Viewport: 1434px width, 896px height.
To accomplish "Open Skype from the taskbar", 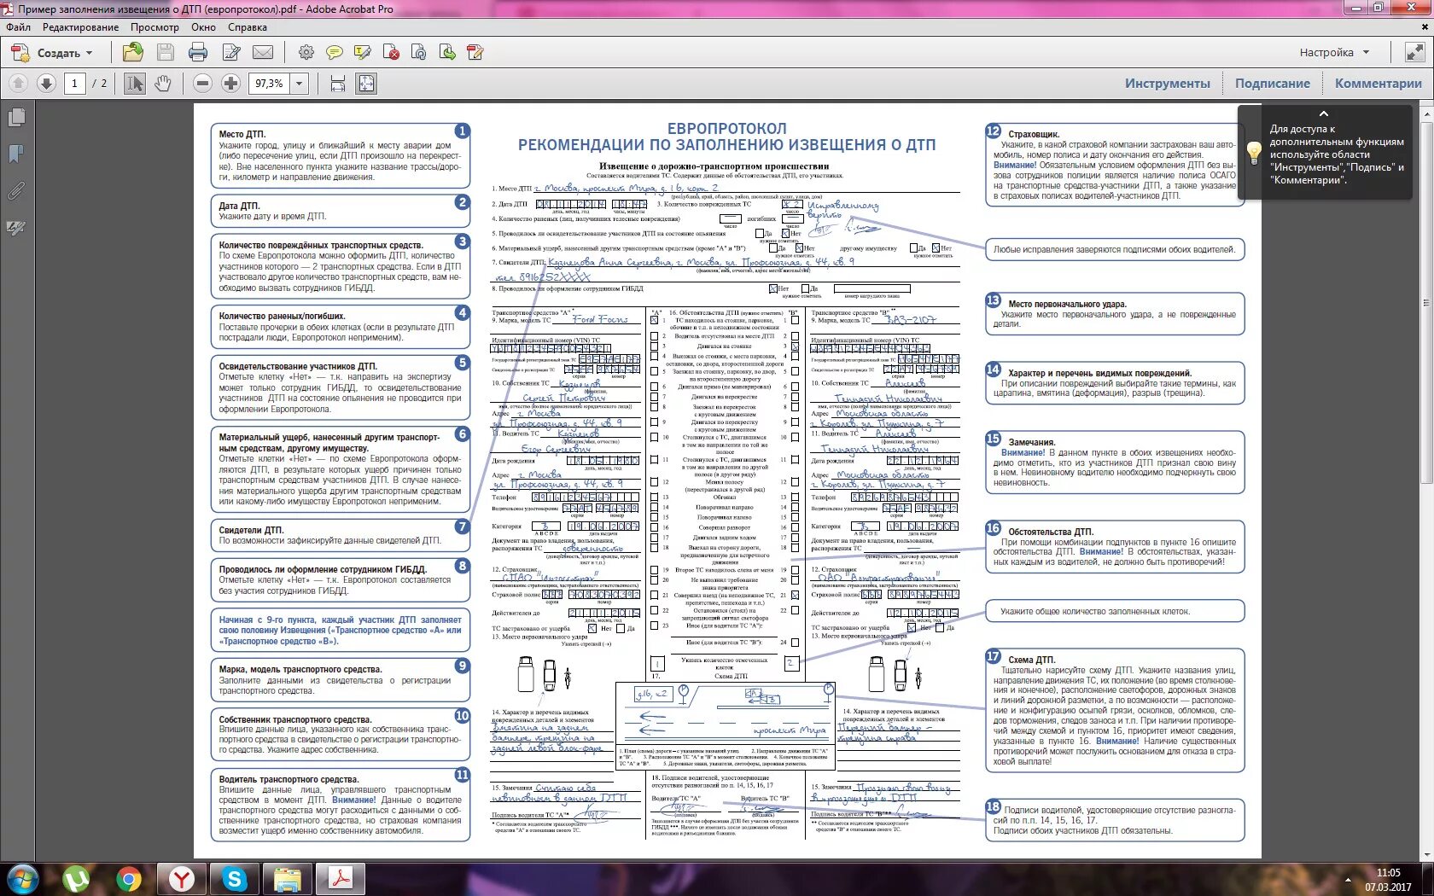I will (235, 879).
